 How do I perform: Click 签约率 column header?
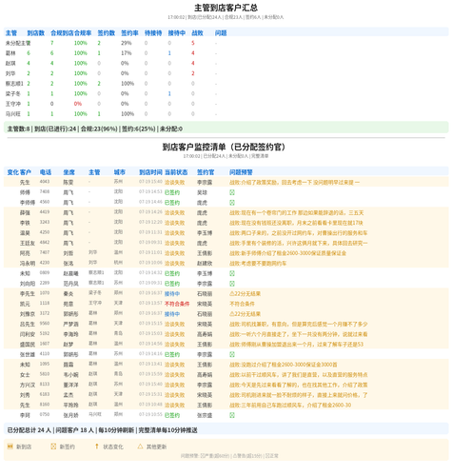(x=129, y=33)
